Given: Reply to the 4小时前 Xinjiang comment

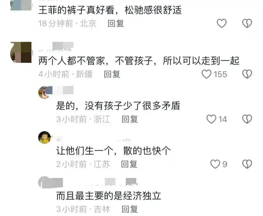Looking at the screenshot, I should click(x=112, y=74).
